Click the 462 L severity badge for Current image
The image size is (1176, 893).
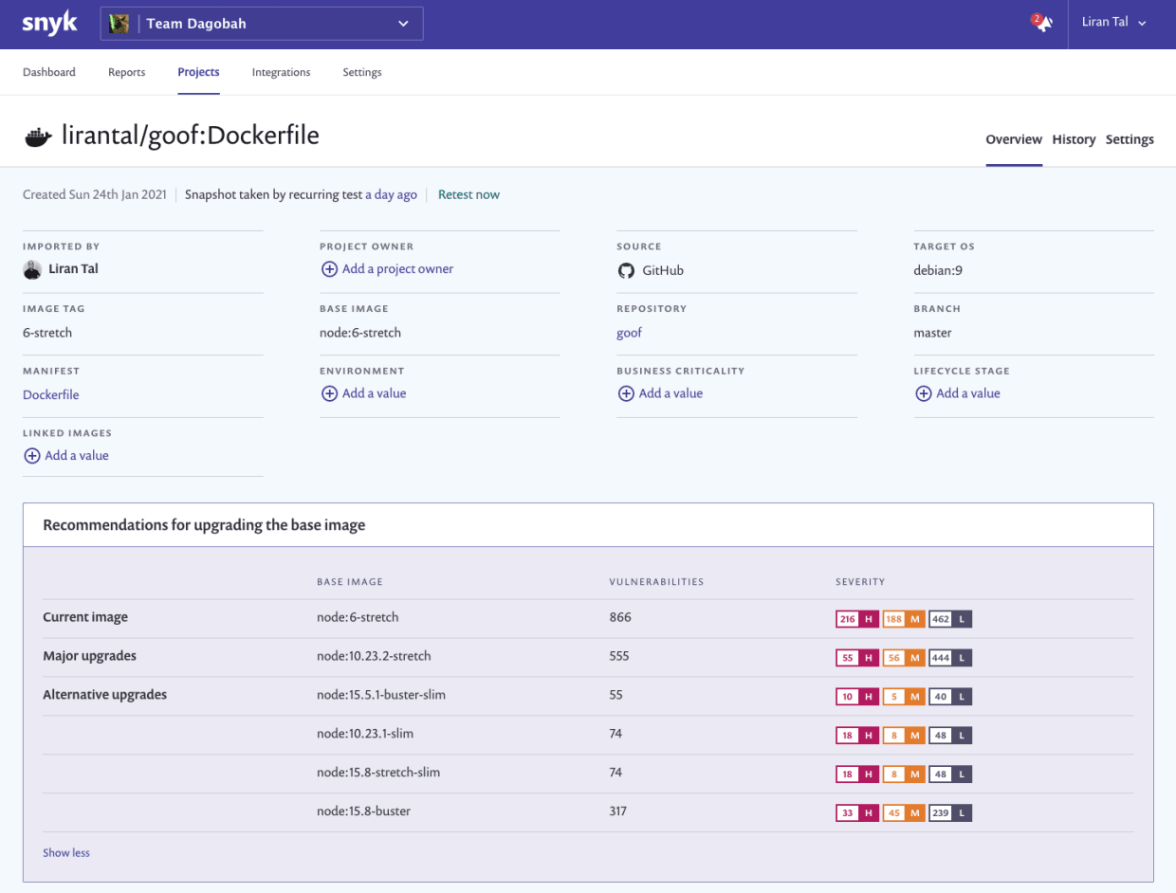point(950,619)
